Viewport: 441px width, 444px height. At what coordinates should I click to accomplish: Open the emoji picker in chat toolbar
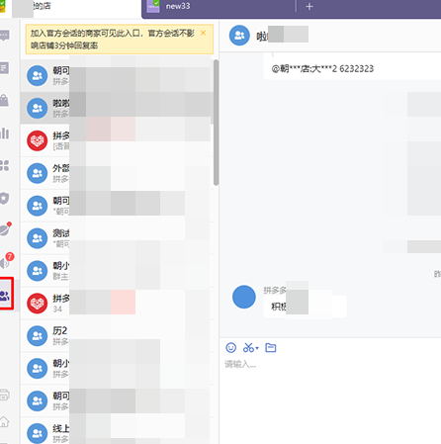click(x=230, y=347)
